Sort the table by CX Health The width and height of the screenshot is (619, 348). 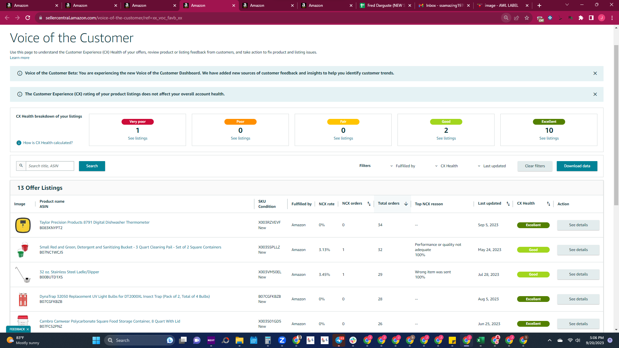coord(549,204)
